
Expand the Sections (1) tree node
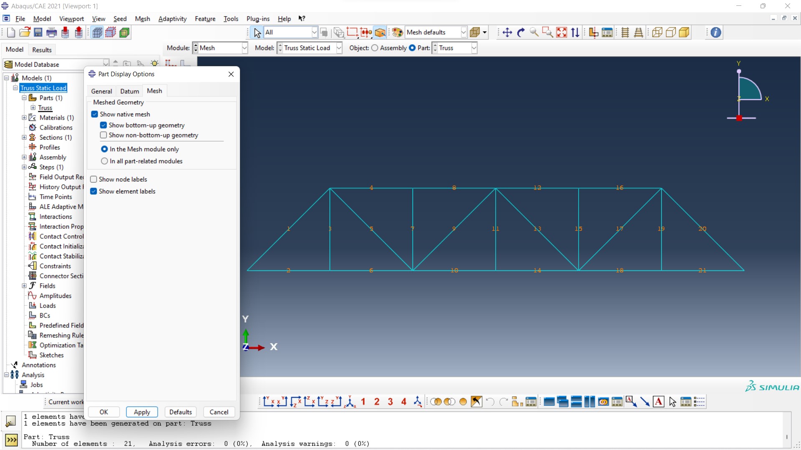pos(24,137)
